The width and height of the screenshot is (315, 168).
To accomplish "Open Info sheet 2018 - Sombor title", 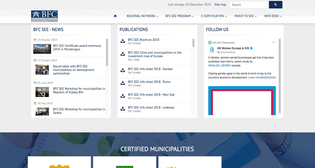I will coord(150,69).
